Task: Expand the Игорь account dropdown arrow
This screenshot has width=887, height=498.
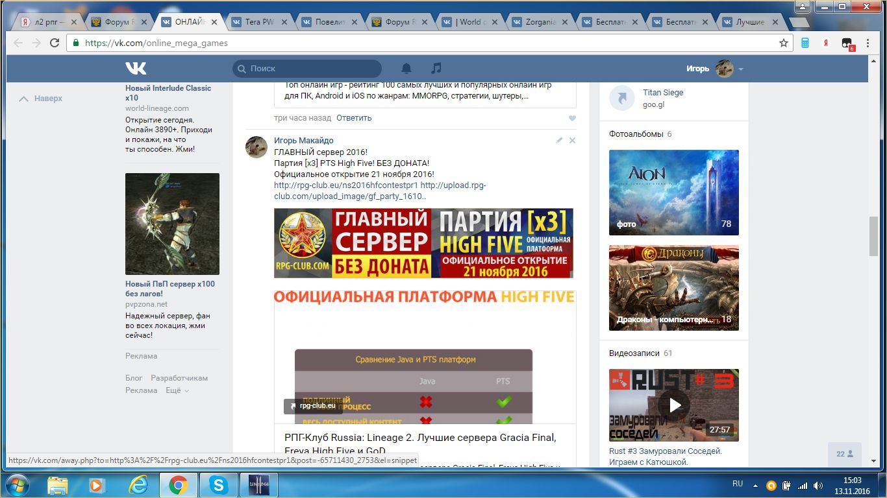Action: pos(741,69)
